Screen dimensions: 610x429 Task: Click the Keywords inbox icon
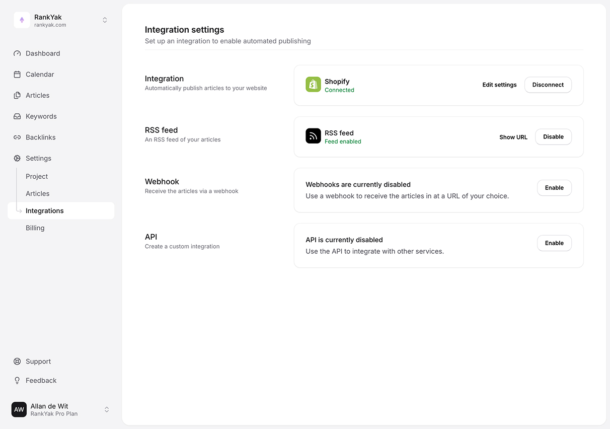pyautogui.click(x=17, y=116)
